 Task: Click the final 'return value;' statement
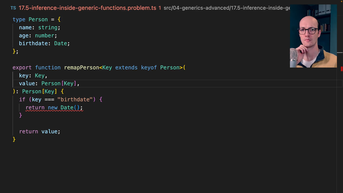point(40,132)
